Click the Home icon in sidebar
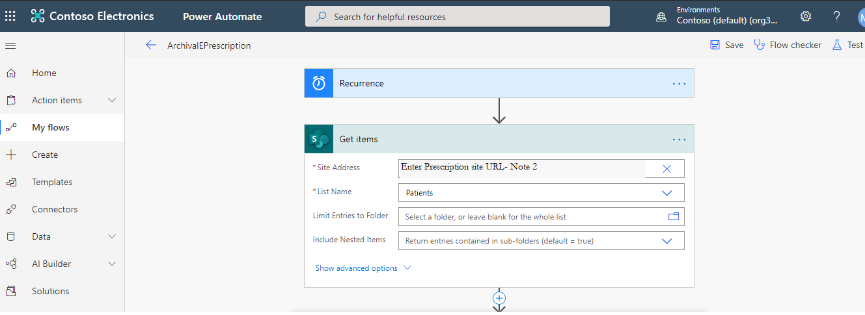Viewport: 865px width, 315px height. 10,73
